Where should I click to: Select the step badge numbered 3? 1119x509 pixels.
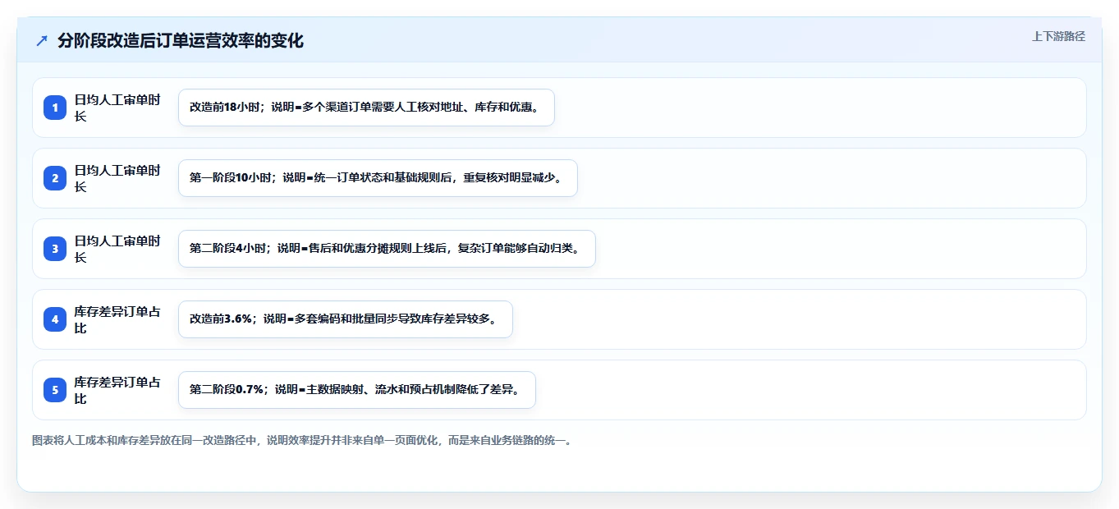click(55, 249)
